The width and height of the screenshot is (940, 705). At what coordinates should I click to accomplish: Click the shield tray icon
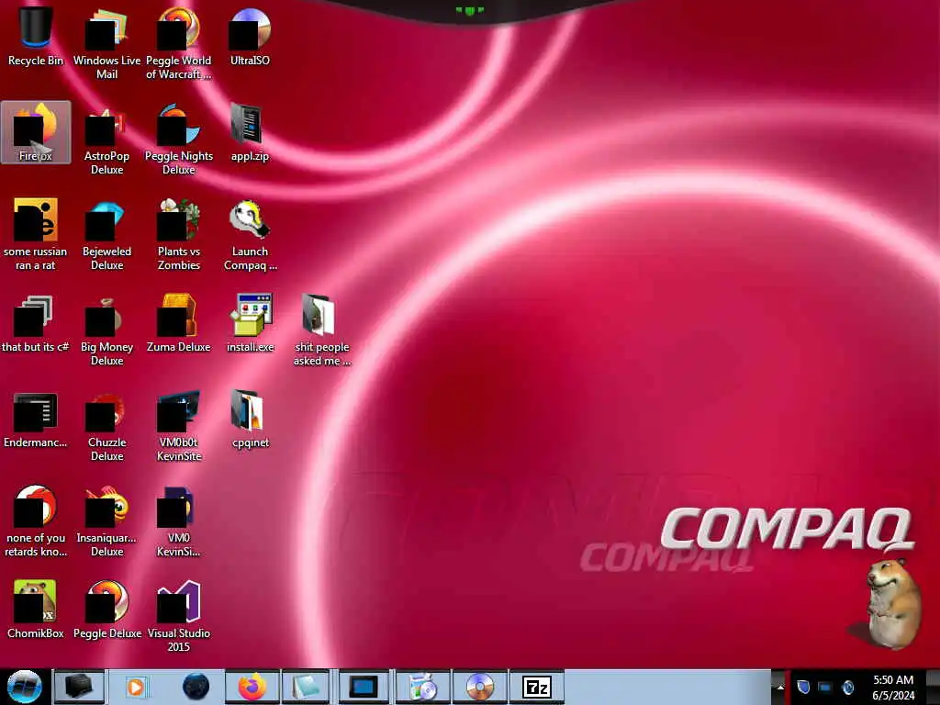tap(803, 687)
